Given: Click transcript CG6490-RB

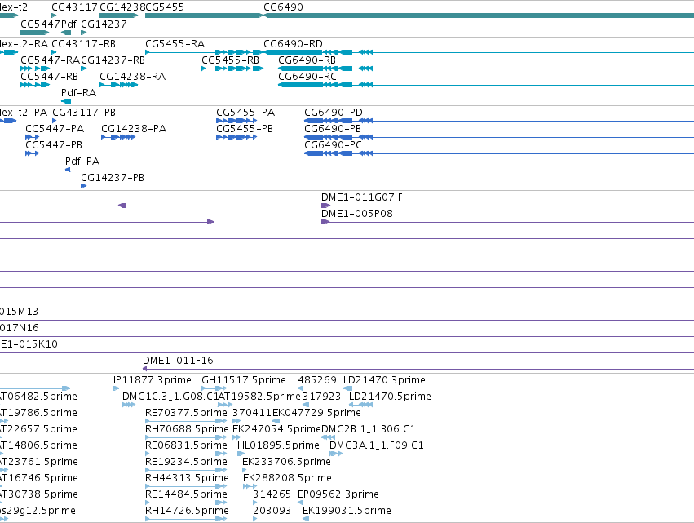Looking at the screenshot, I should tap(307, 60).
